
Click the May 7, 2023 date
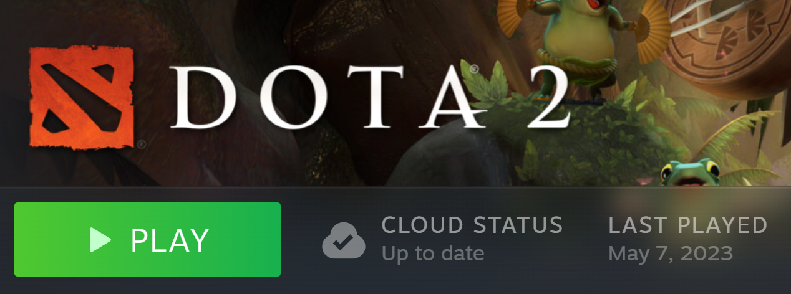671,254
